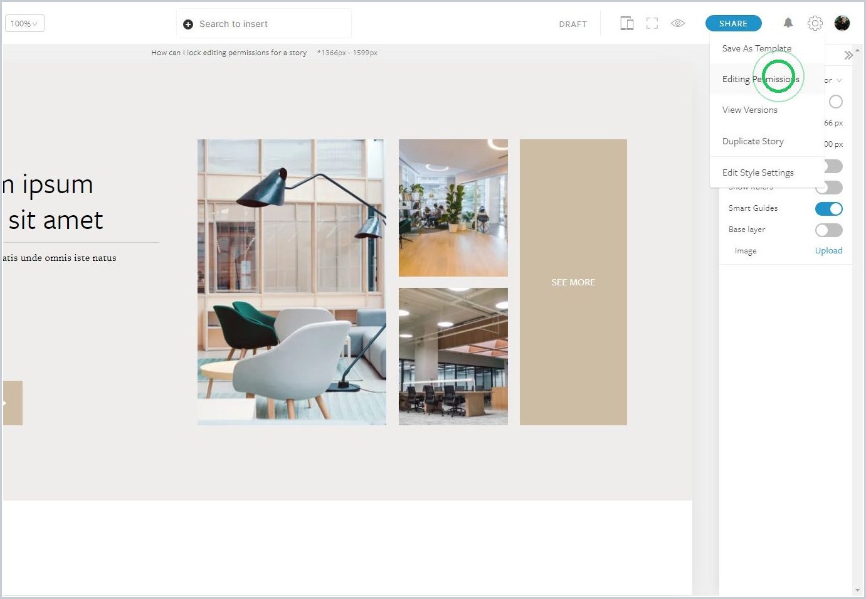Click the 'atis unde omnis iste natus' text
Viewport: 866px width, 599px height.
click(60, 258)
